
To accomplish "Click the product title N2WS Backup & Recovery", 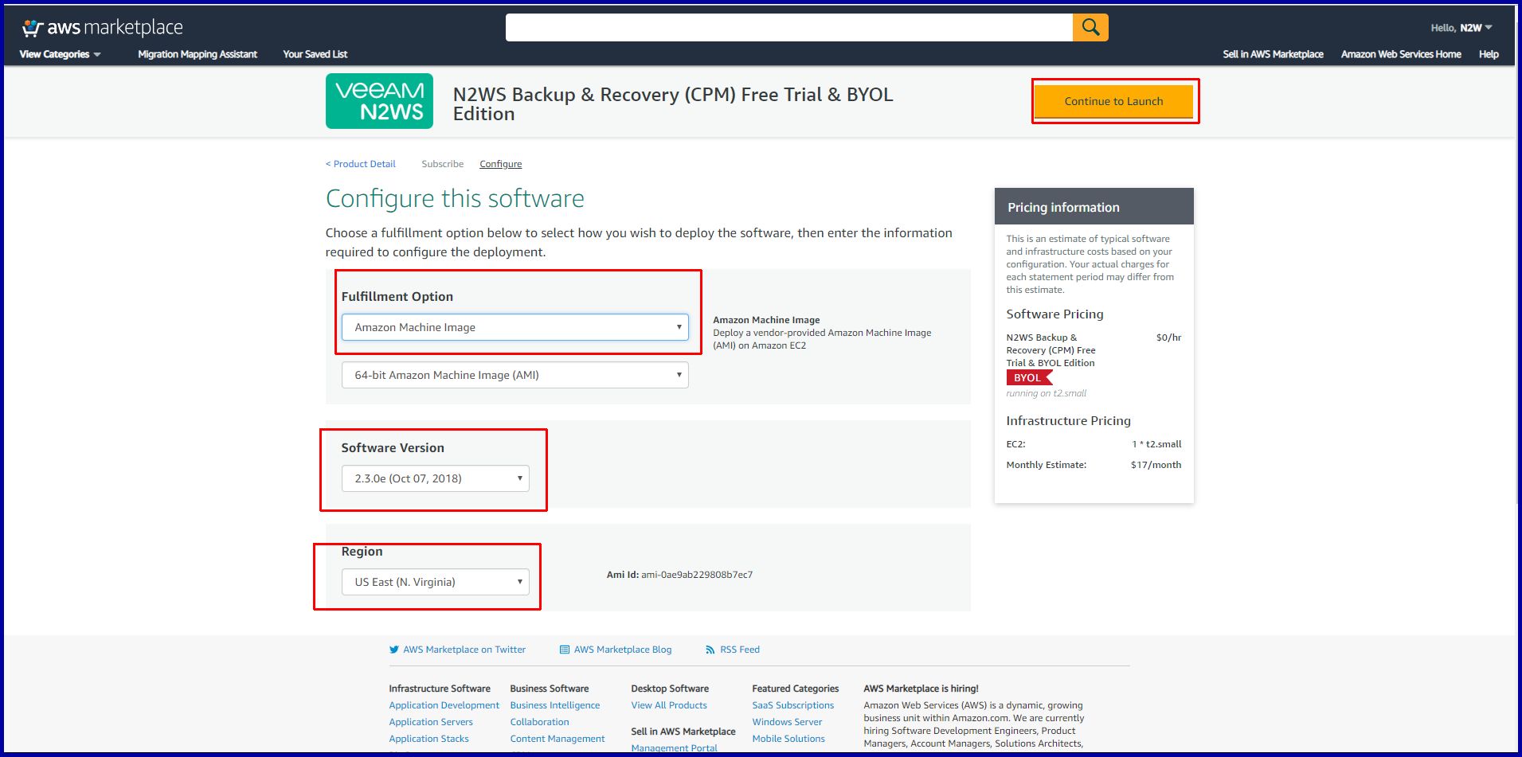I will [673, 104].
